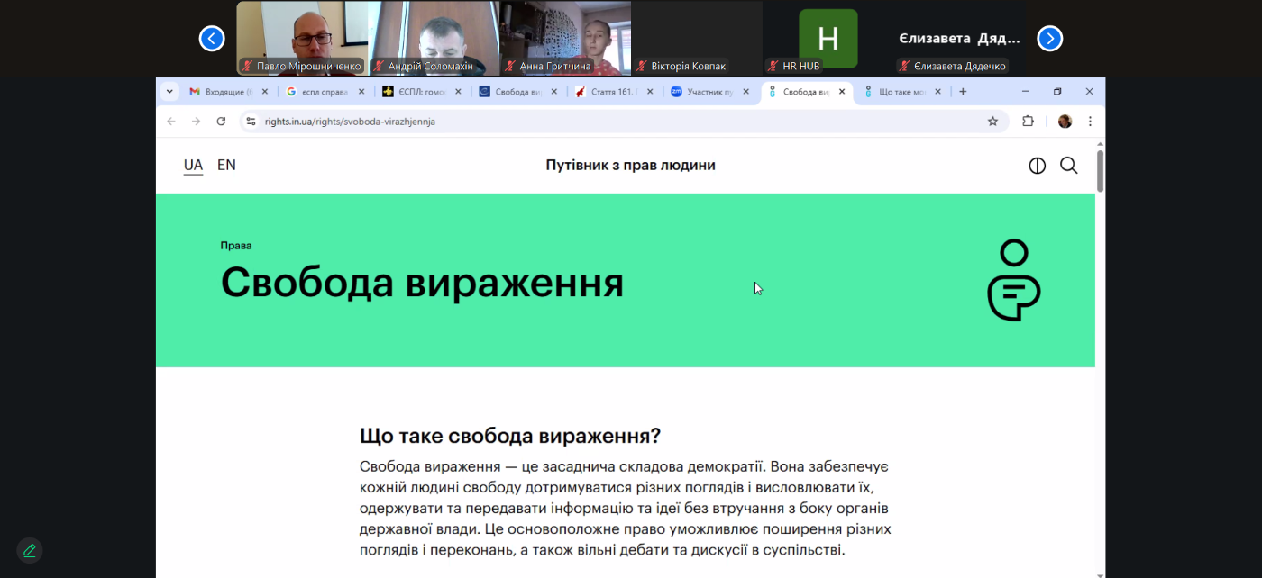The width and height of the screenshot is (1262, 578).
Task: Click the Що таке свобода вираження? heading
Action: [x=510, y=437]
